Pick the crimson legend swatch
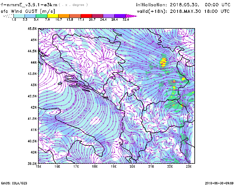This screenshot has width=240, height=185. (98, 16)
